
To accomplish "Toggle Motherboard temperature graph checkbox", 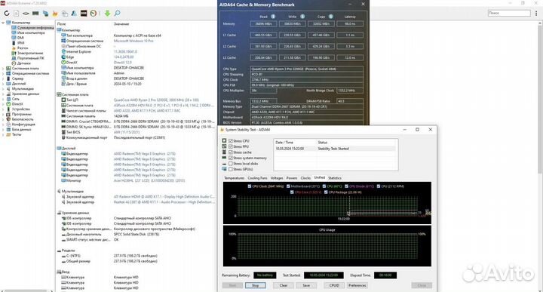I will [x=288, y=186].
